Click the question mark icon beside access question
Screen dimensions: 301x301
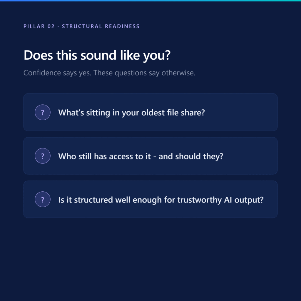point(43,156)
